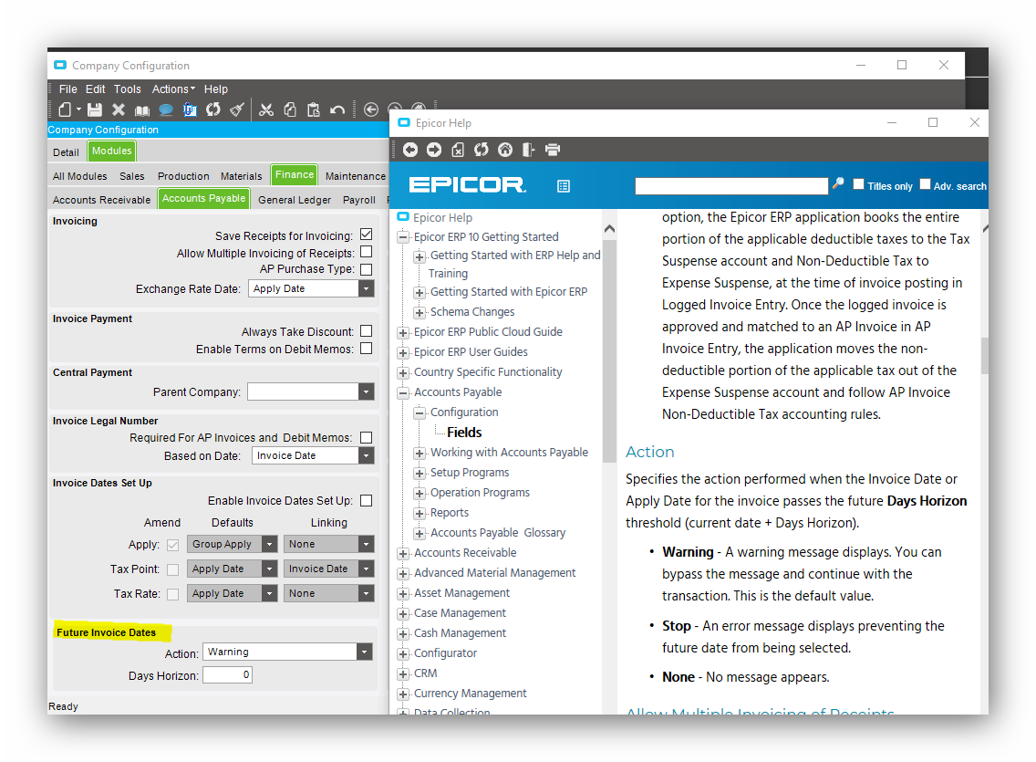The width and height of the screenshot is (1036, 762).
Task: Check Required For AP Invoices and Debit Memos
Action: point(367,437)
